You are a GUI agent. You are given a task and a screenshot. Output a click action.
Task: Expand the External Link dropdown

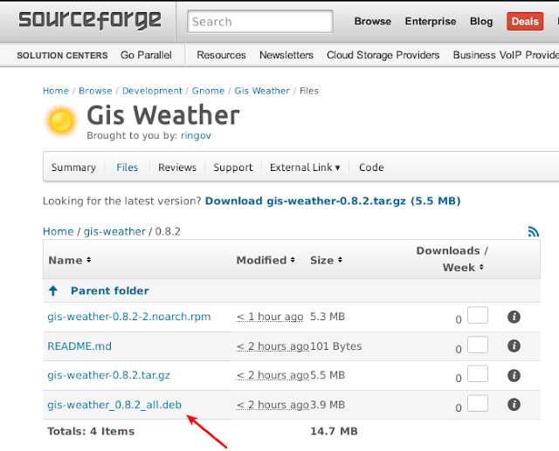click(305, 167)
